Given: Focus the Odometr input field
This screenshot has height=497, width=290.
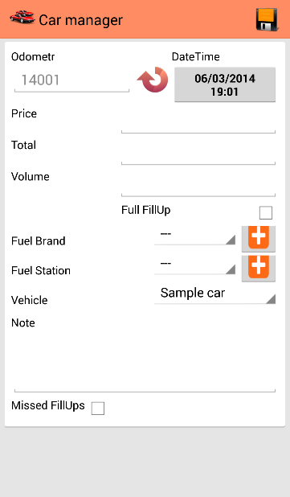Looking at the screenshot, I should coord(71,80).
